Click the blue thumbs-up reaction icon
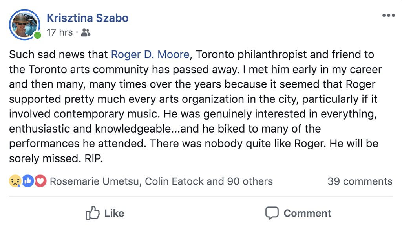Image resolution: width=402 pixels, height=228 pixels. click(27, 181)
